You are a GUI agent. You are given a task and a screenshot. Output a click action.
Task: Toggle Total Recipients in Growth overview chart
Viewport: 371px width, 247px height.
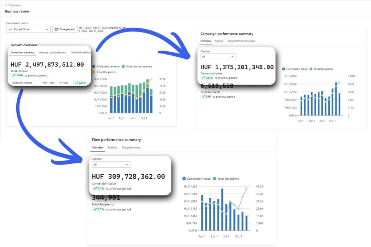[94, 72]
